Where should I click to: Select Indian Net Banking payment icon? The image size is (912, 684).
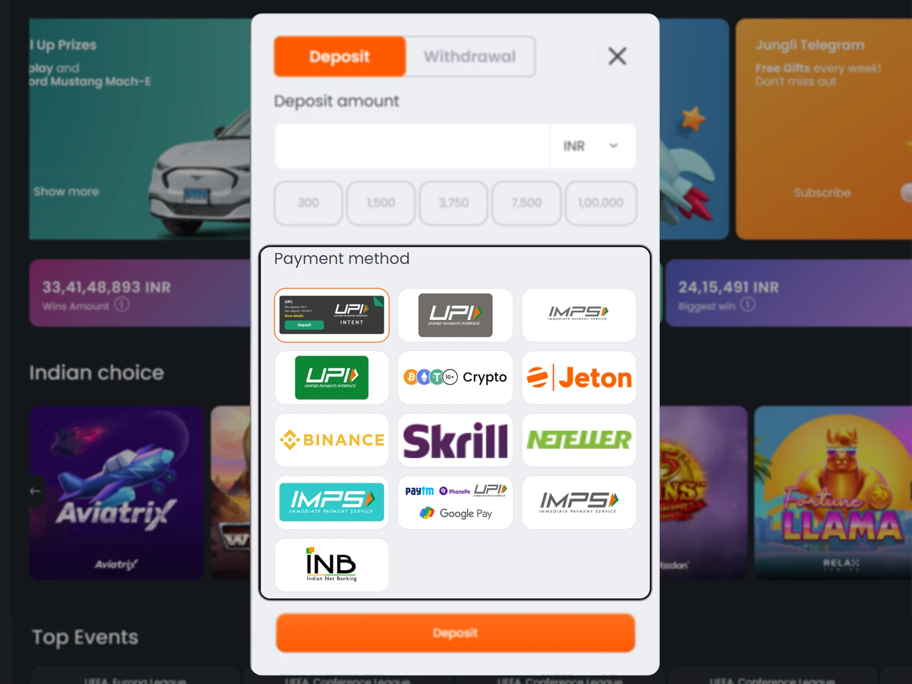(331, 565)
